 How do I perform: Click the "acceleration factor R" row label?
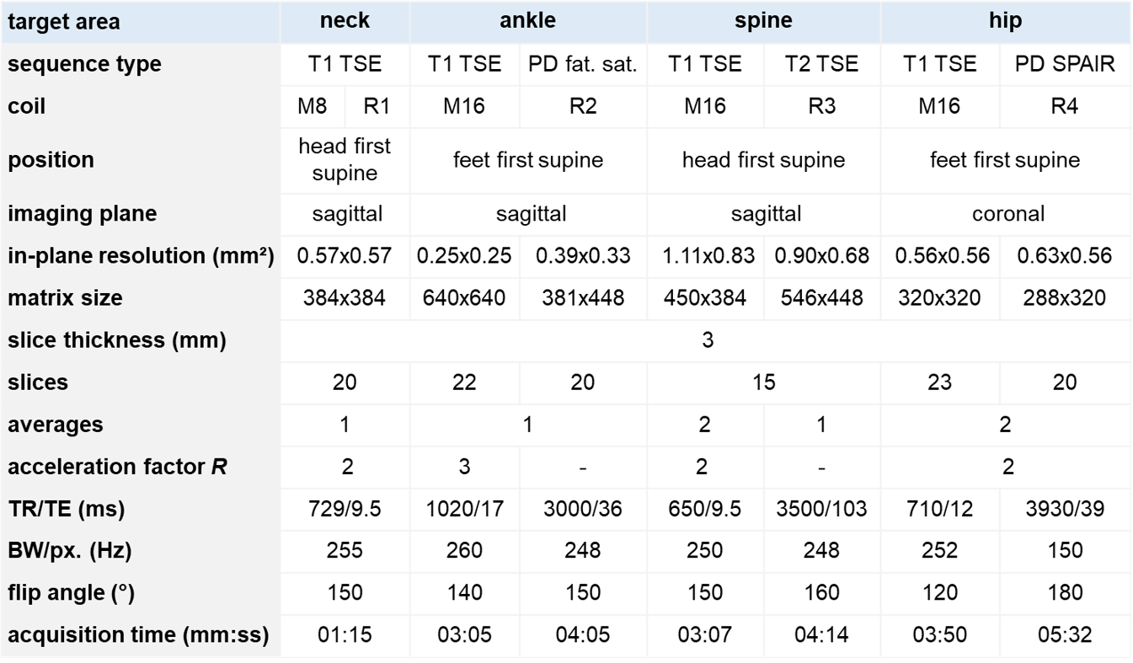(x=117, y=467)
